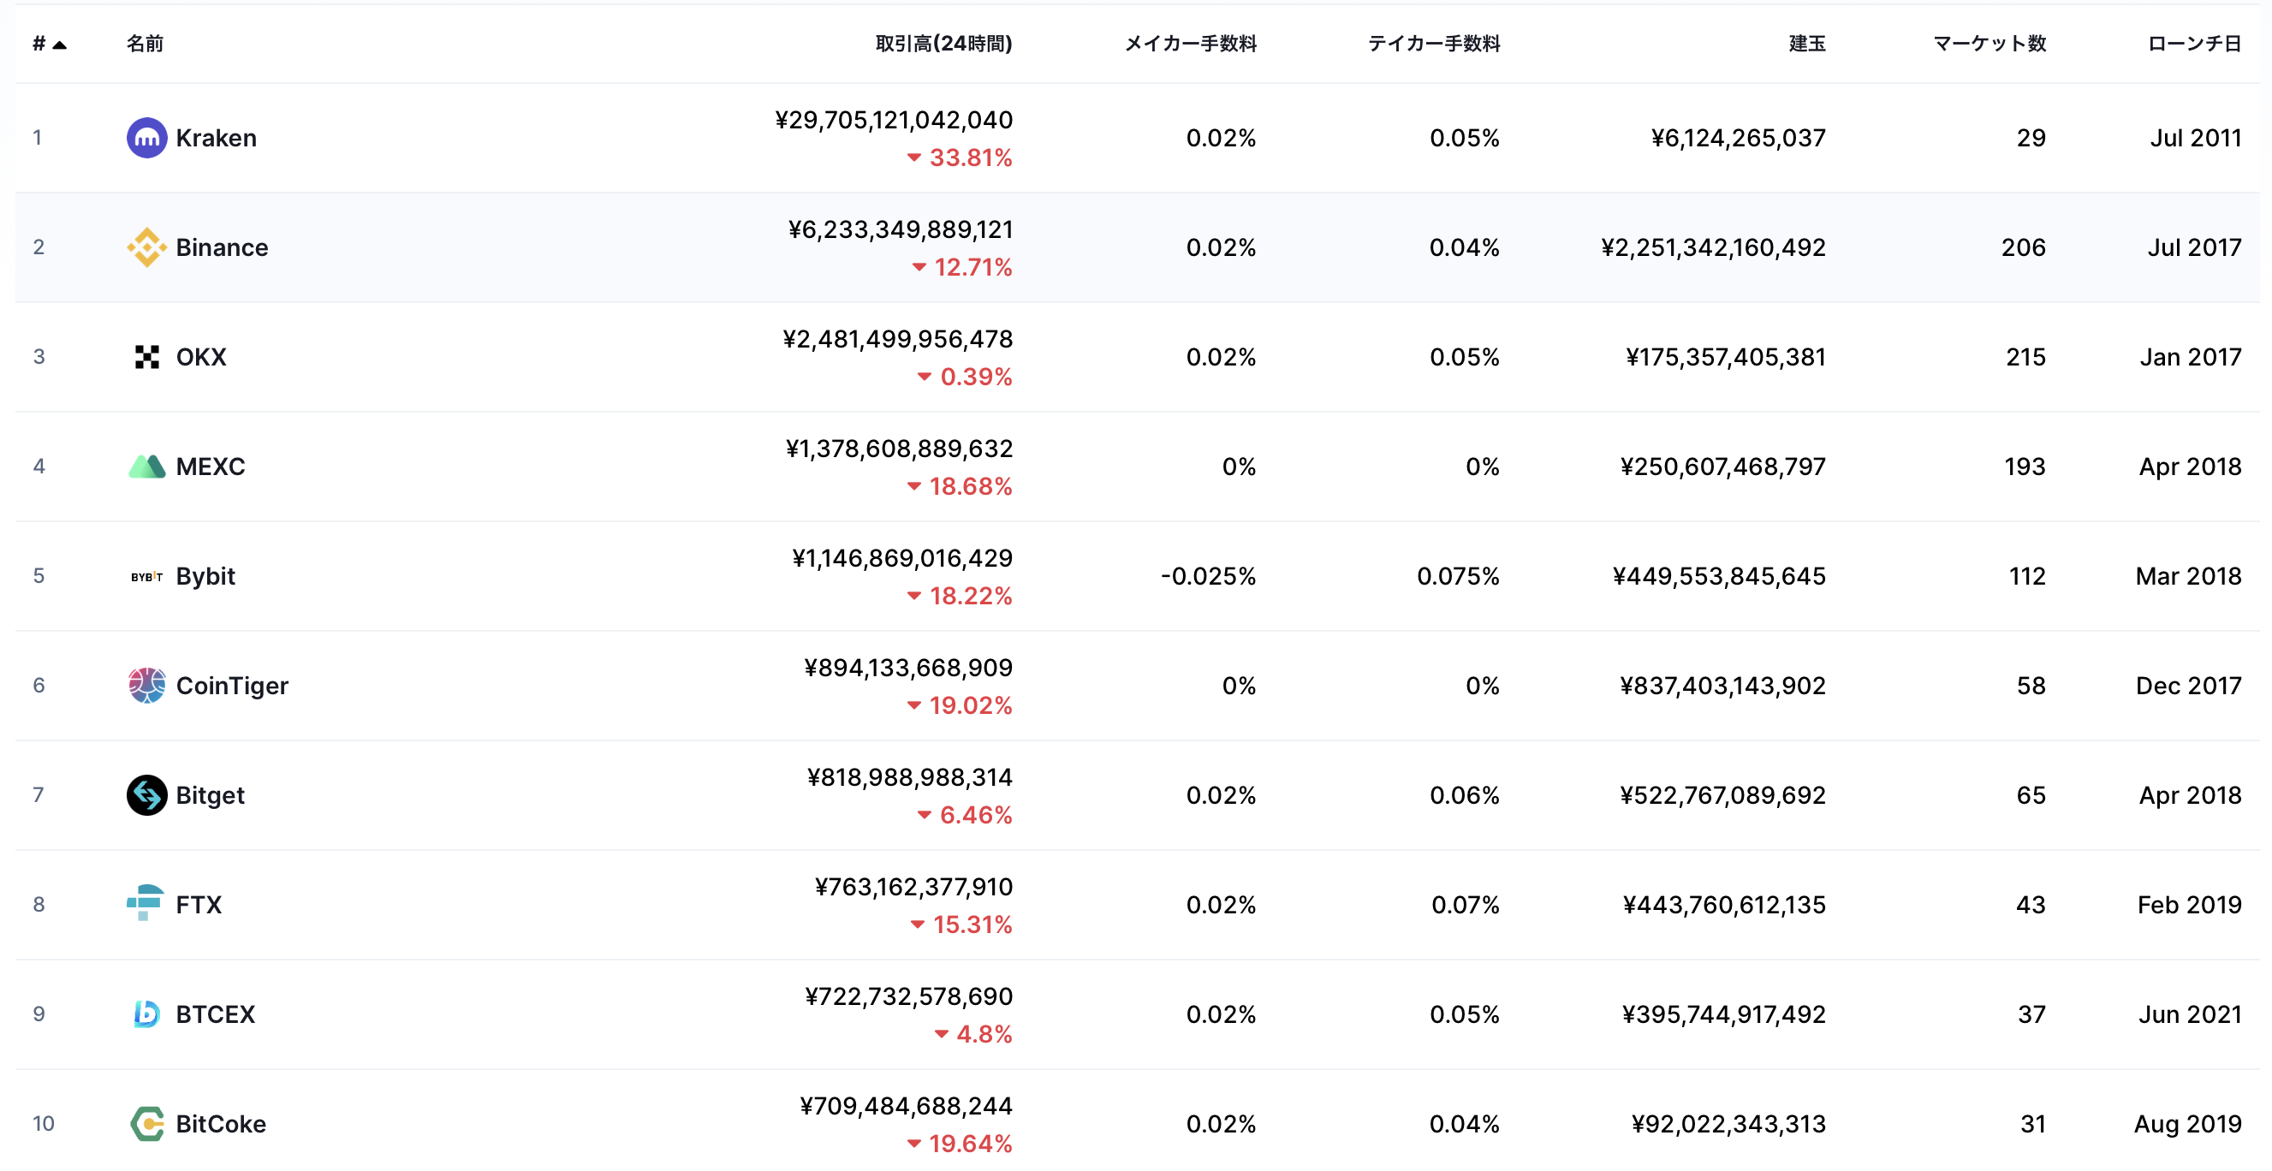Open the Binance exchange link
The width and height of the screenshot is (2272, 1171).
click(222, 247)
